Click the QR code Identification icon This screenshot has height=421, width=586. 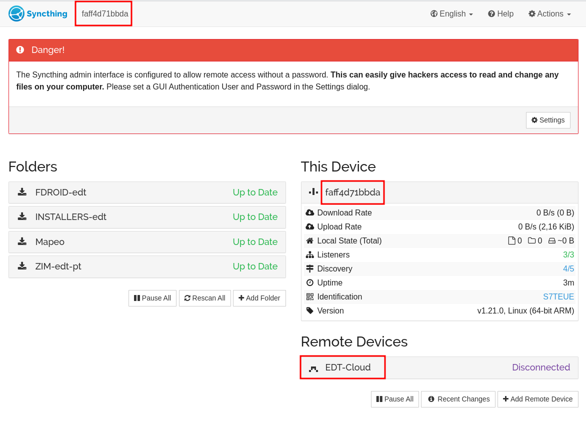click(x=310, y=296)
